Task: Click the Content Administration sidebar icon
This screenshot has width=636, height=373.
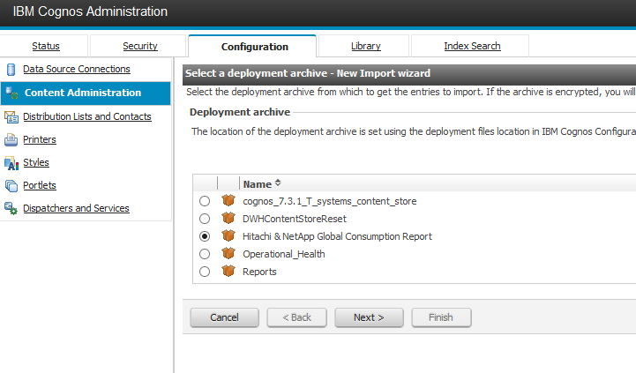Action: coord(11,93)
